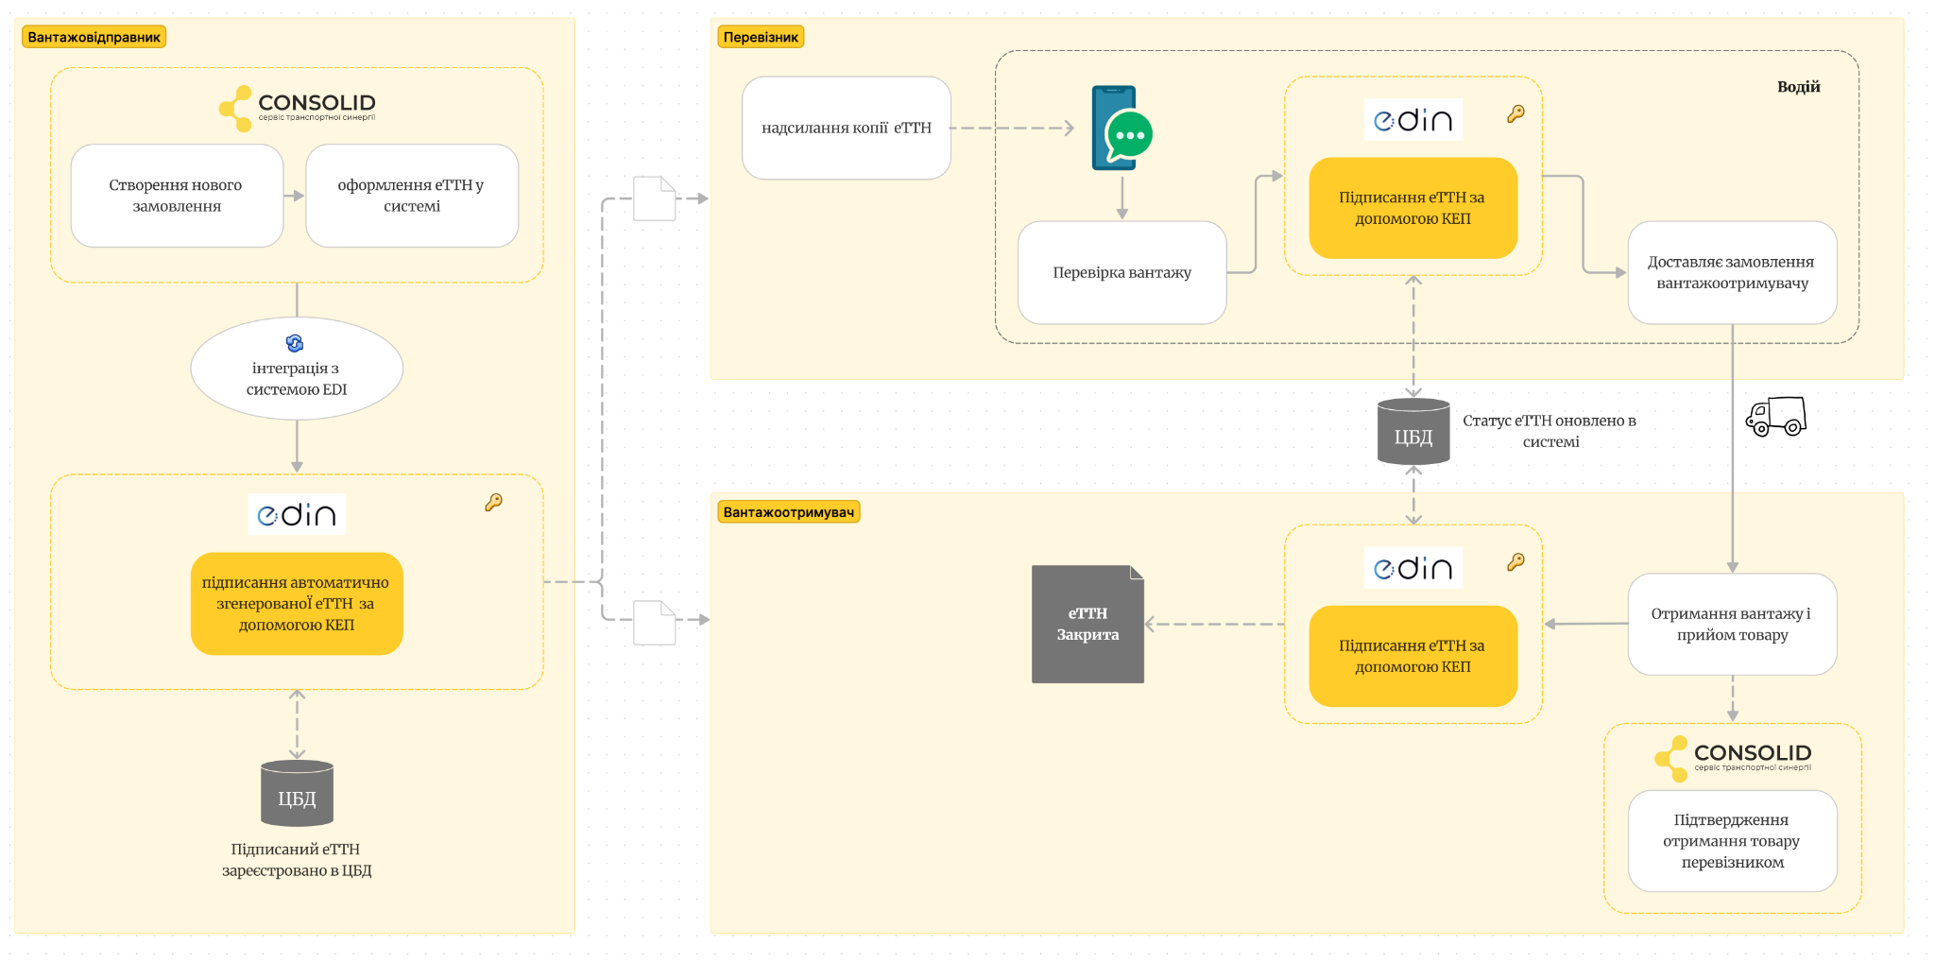Screen dimensions: 1935x963
Task: Click the CONSOLID logo above 'Підтвердження отримання товару'
Action: point(1733,758)
